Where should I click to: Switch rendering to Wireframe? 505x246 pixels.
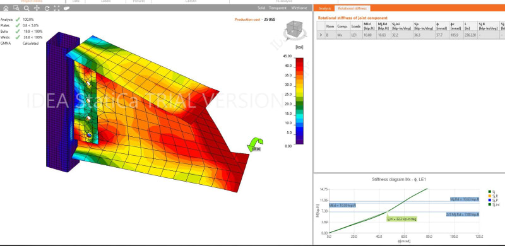point(299,8)
